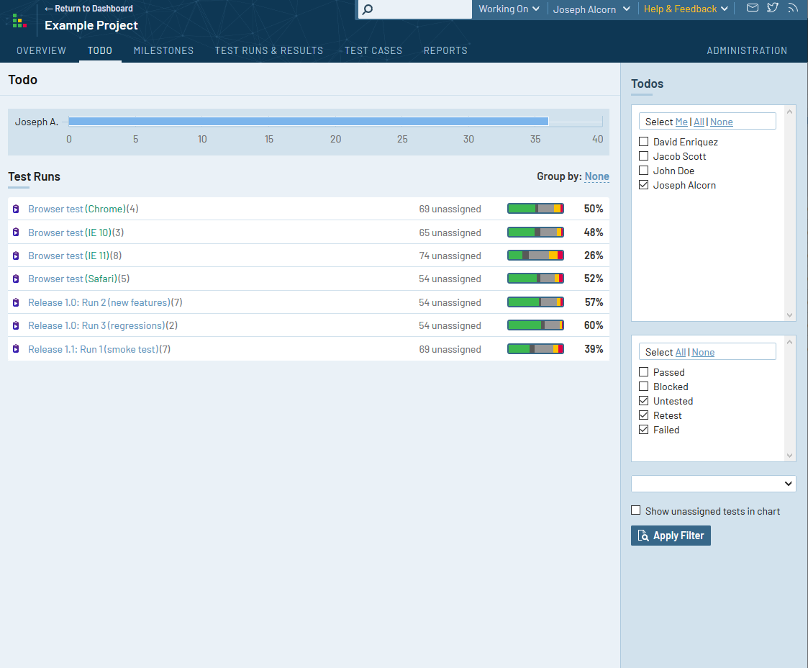Click the run icon beside Release 1.0: Run 3
808x668 pixels.
(16, 326)
